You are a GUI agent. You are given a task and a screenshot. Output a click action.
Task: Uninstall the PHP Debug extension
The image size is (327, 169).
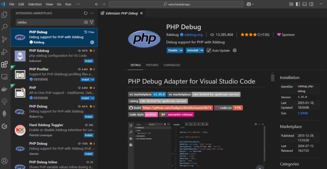coord(193,50)
